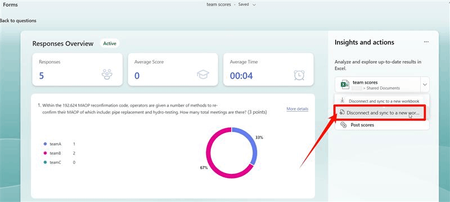Choose the highlighted Disconnect and sync to a new wor... option
450x202 pixels.
[x=379, y=113]
